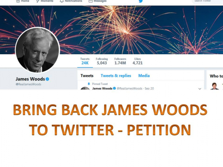Image resolution: width=223 pixels, height=167 pixels.
Task: Open James Woods profile picture
Action: tap(38, 50)
